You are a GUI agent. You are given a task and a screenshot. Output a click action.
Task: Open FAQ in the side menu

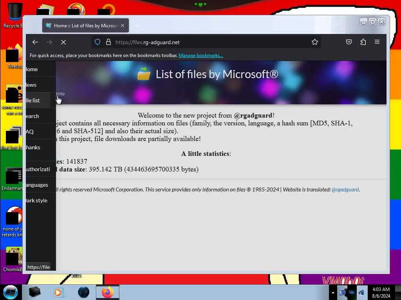coord(41,132)
